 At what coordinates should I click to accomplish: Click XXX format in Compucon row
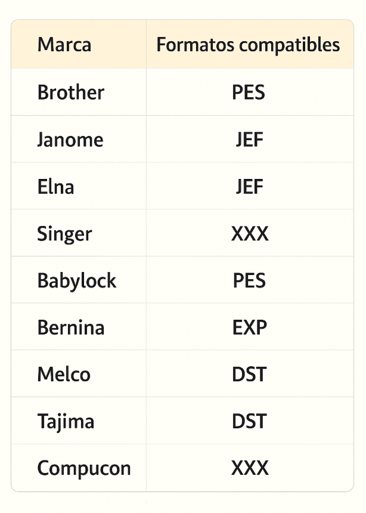250,468
